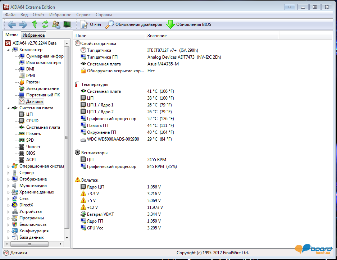337x260 pixels.
Task: Switch to the Избранное tab
Action: coord(33,35)
